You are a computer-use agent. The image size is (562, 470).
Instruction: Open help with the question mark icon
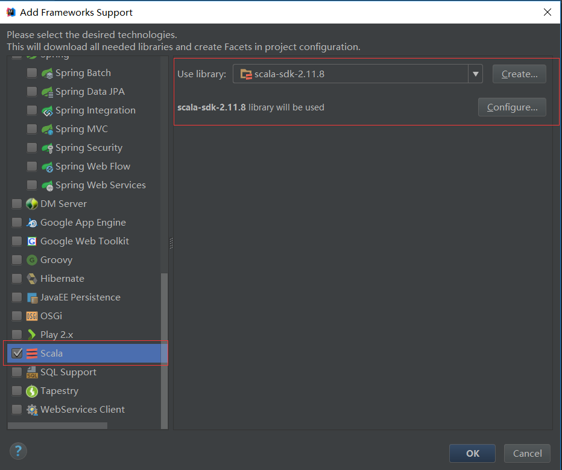coord(18,451)
